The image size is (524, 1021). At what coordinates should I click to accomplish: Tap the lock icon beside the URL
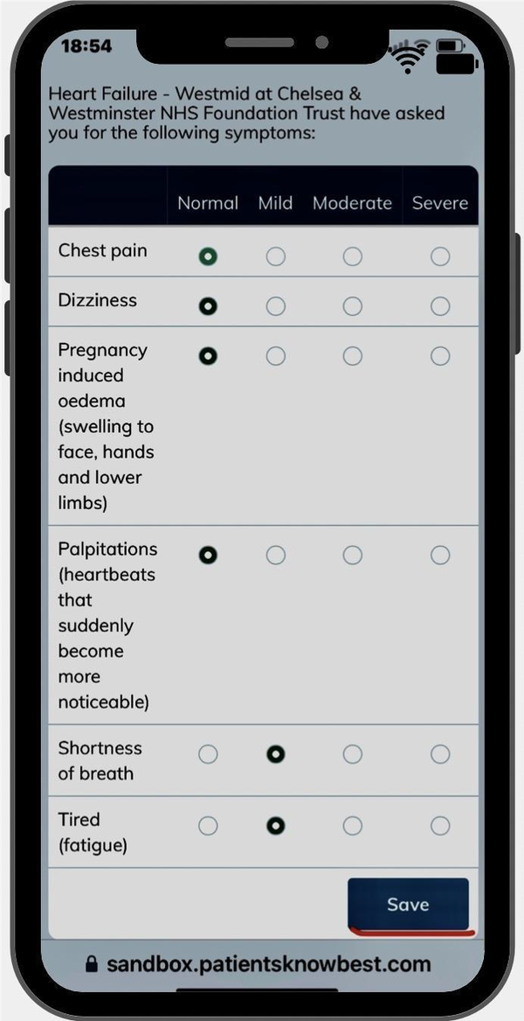click(x=92, y=964)
